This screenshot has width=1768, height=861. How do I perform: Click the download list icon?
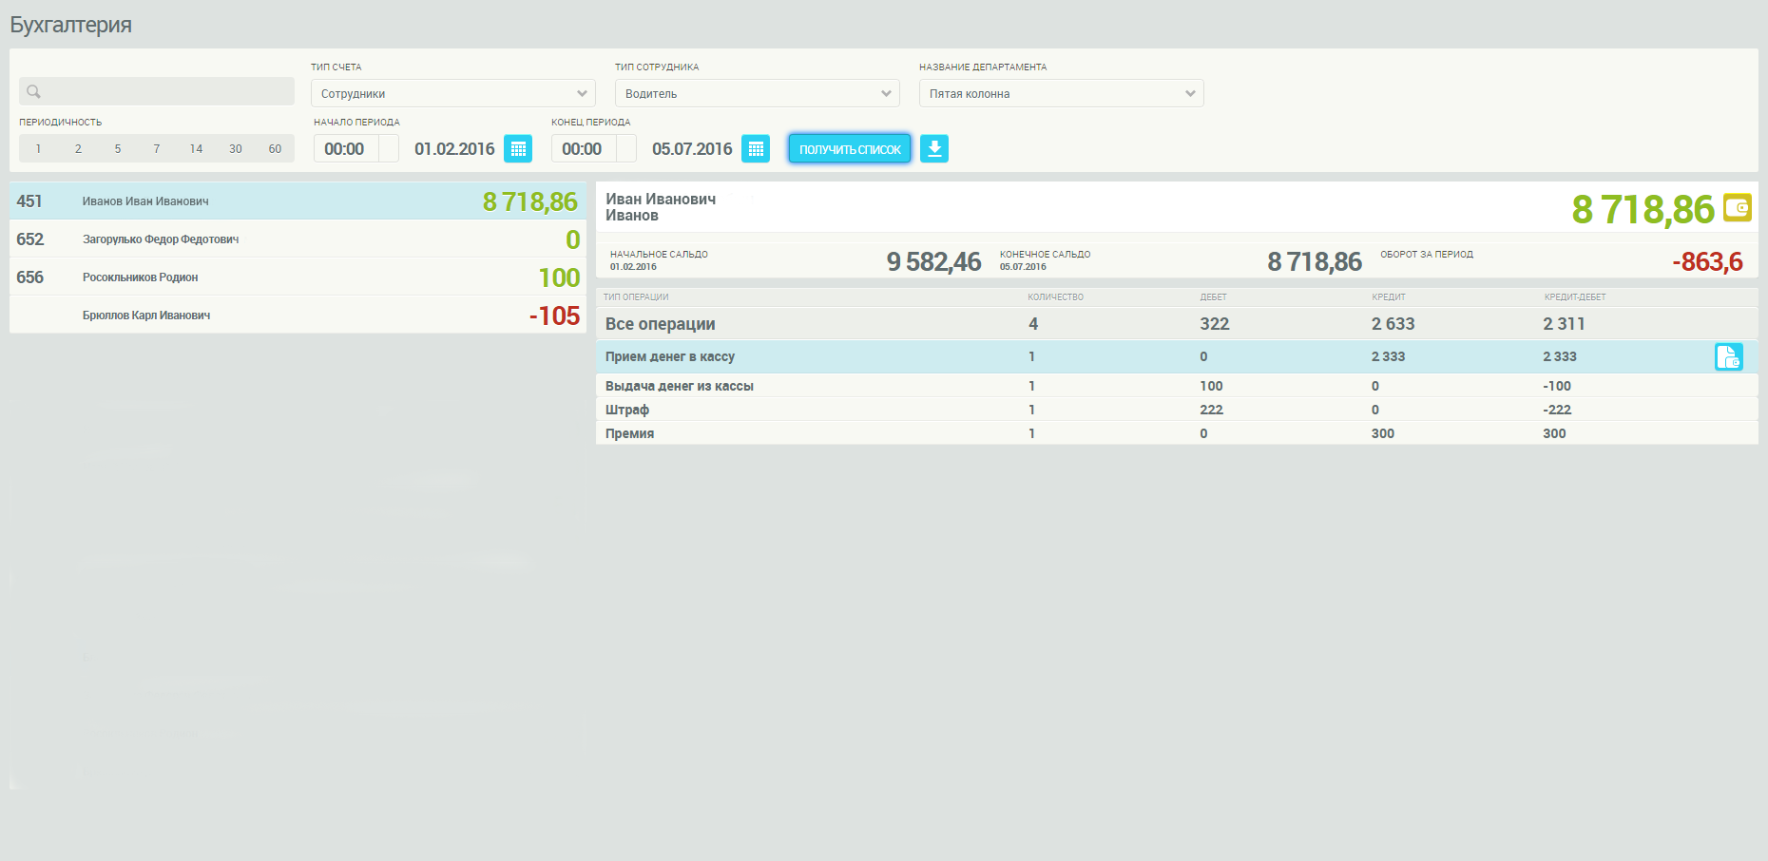point(934,149)
